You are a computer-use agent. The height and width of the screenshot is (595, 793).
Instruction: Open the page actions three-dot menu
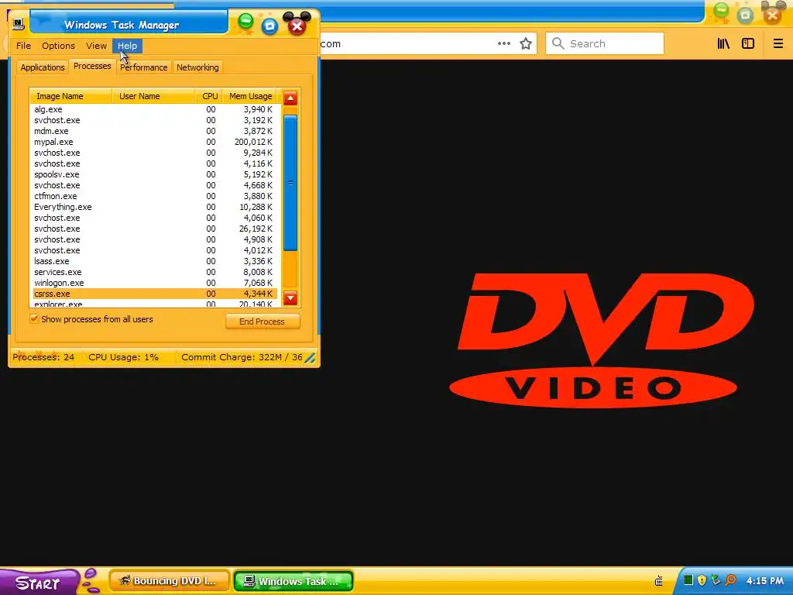coord(503,43)
